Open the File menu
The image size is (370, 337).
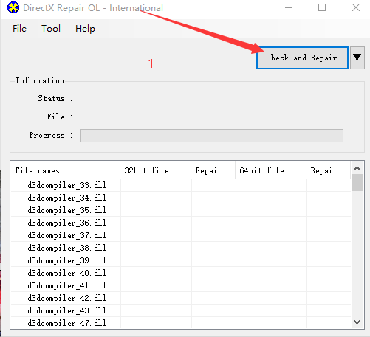pyautogui.click(x=19, y=29)
